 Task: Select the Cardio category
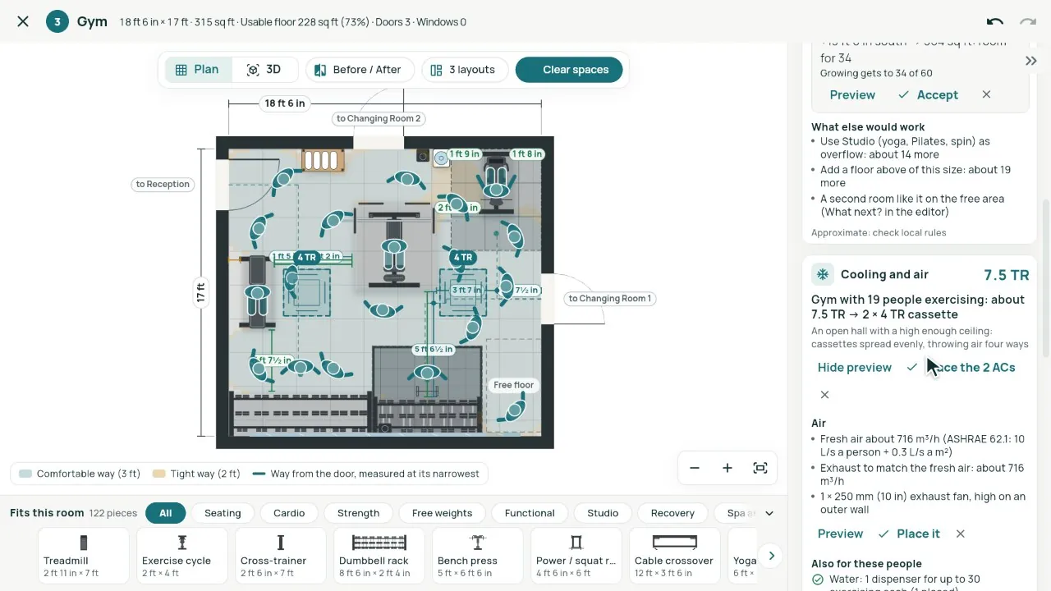(x=289, y=513)
